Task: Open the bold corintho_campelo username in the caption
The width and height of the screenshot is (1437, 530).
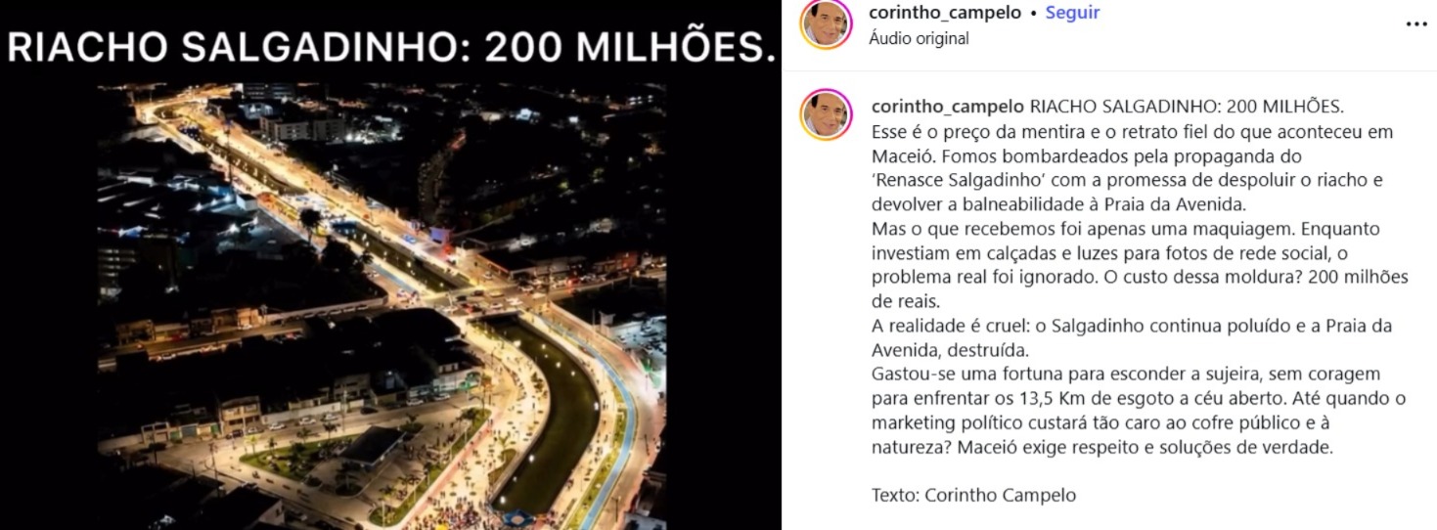Action: (x=947, y=107)
